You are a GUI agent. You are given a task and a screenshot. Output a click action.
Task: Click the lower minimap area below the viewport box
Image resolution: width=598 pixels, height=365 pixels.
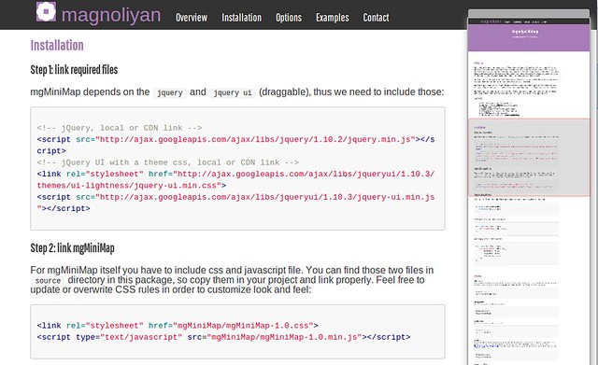coord(529,280)
